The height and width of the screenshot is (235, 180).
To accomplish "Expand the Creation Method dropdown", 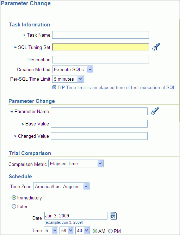I will [x=73, y=69].
